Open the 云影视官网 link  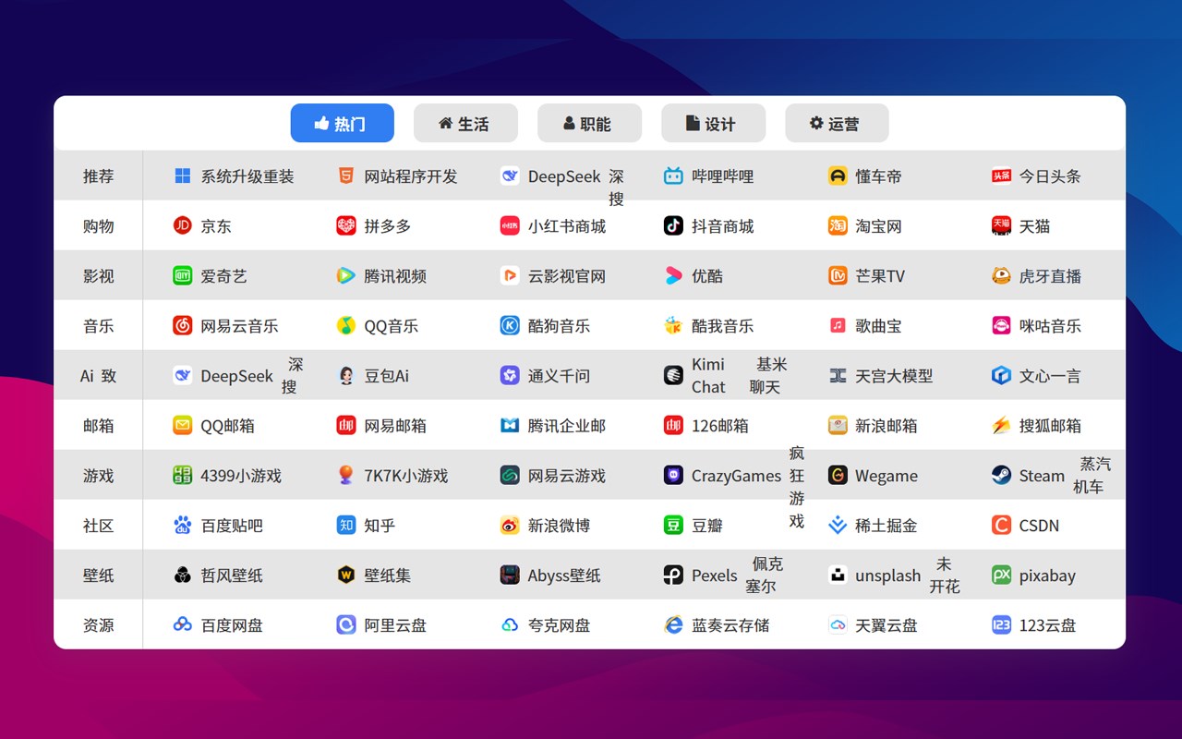coord(567,275)
